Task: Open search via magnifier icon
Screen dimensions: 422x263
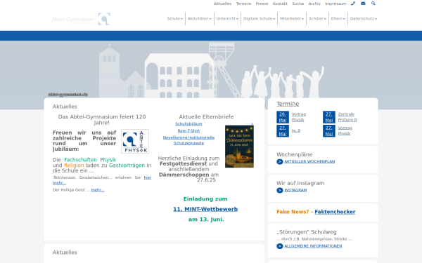Action: tap(373, 4)
